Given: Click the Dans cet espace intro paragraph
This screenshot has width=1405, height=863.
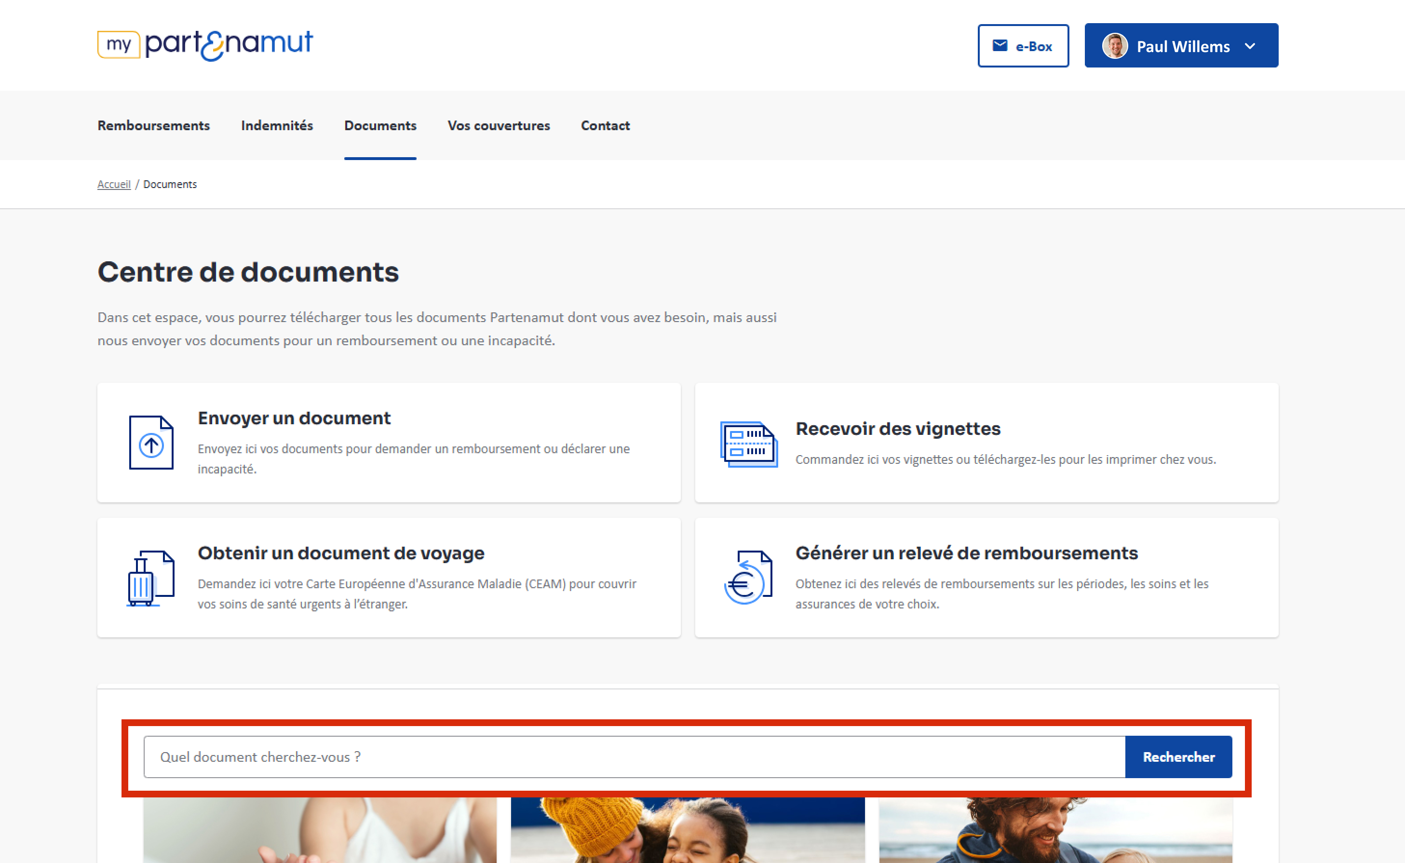Looking at the screenshot, I should (x=436, y=329).
